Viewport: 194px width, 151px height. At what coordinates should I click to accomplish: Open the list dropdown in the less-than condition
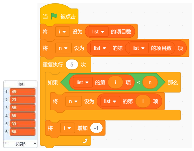pyautogui.click(x=83, y=82)
